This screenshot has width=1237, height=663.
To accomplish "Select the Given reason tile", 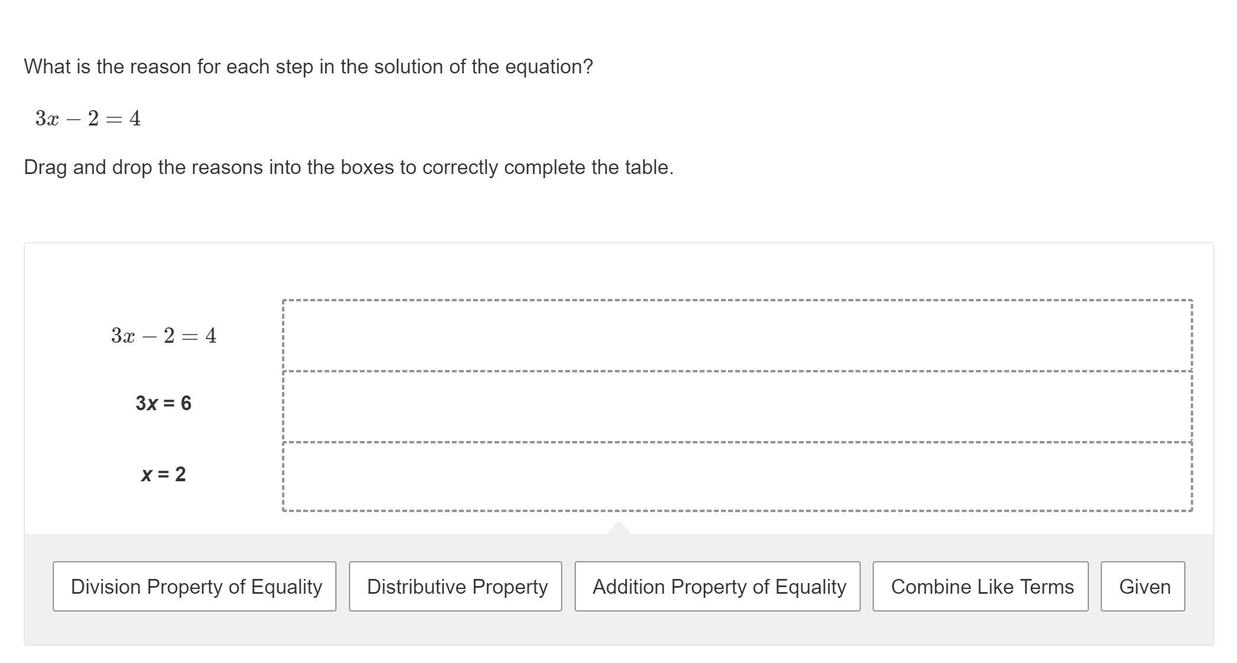I will click(x=1142, y=586).
